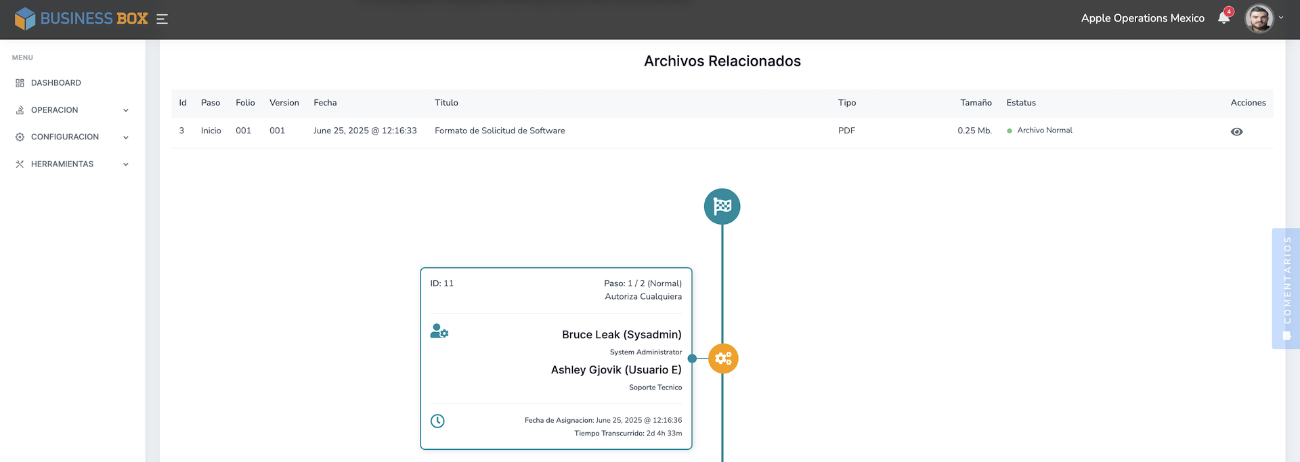The image size is (1300, 462).
Task: Open the notifications bell
Action: click(x=1223, y=18)
